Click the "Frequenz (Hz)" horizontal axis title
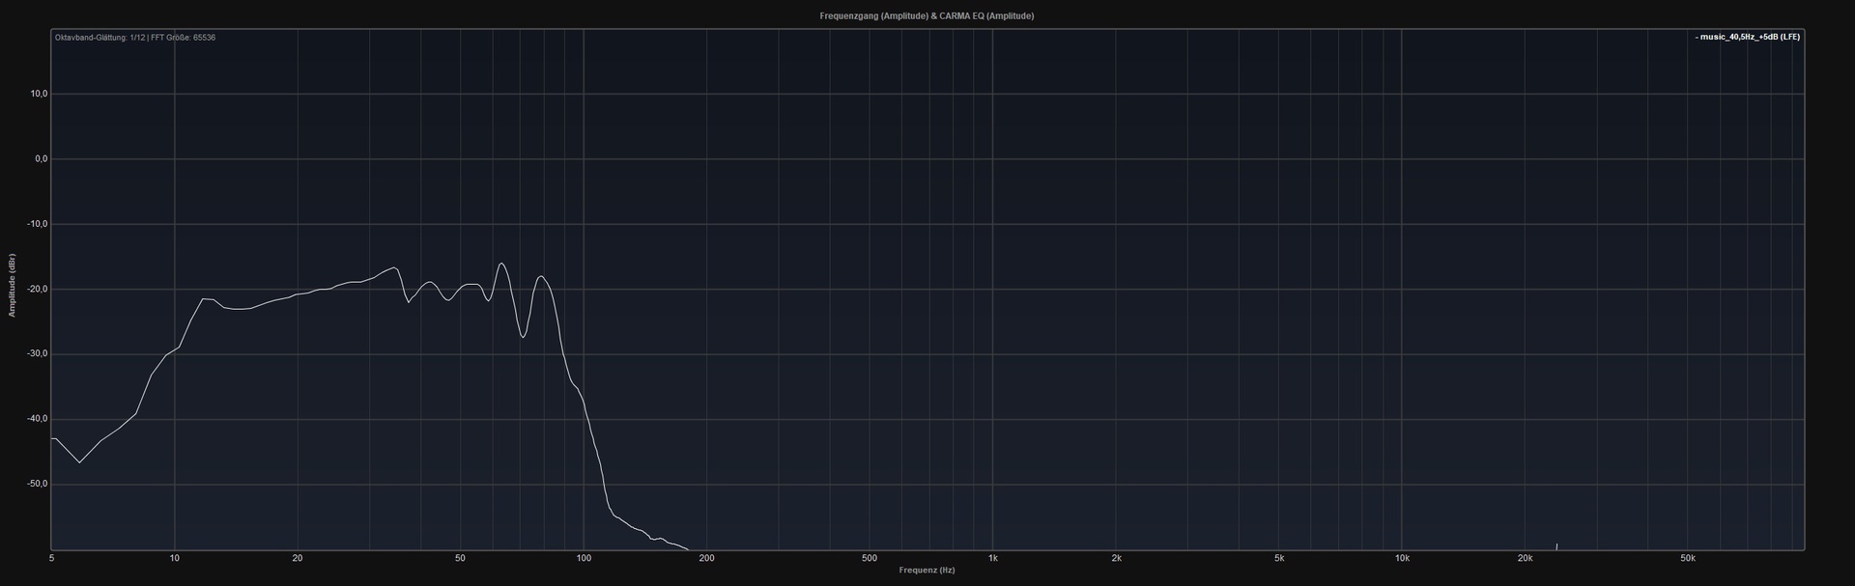This screenshot has width=1855, height=586. [x=927, y=571]
